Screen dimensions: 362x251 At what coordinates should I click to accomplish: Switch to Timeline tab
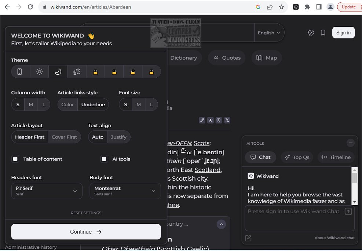click(336, 157)
